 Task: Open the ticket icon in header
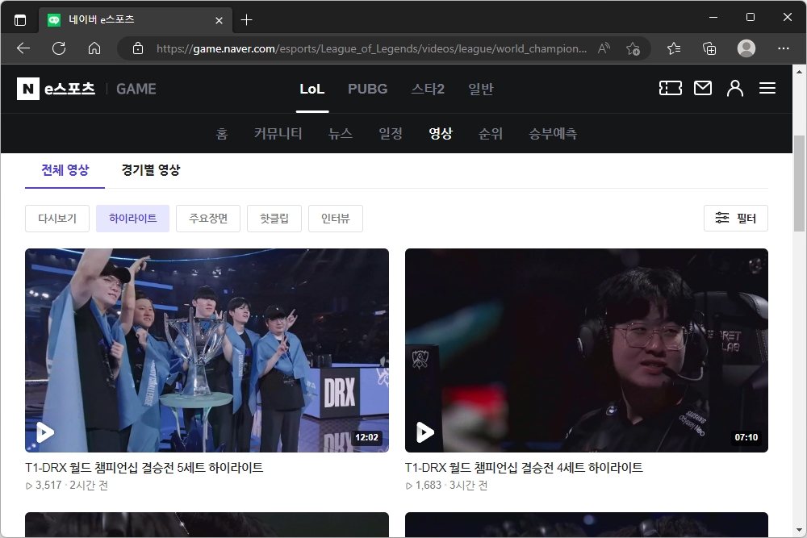[670, 88]
